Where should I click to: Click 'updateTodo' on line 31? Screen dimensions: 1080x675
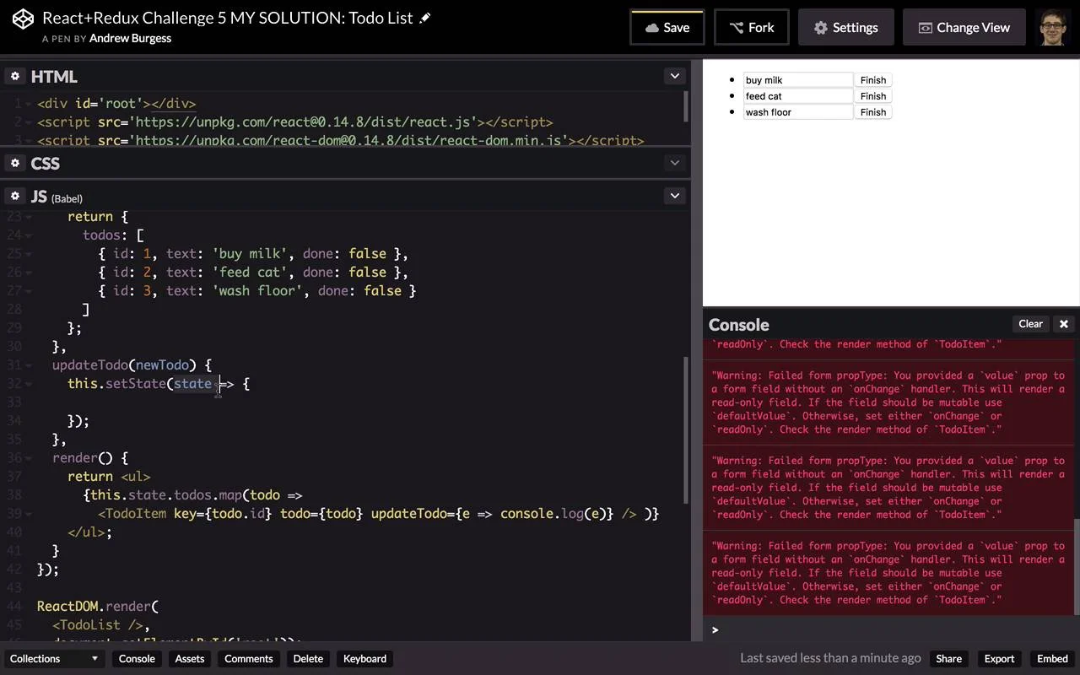click(x=89, y=365)
